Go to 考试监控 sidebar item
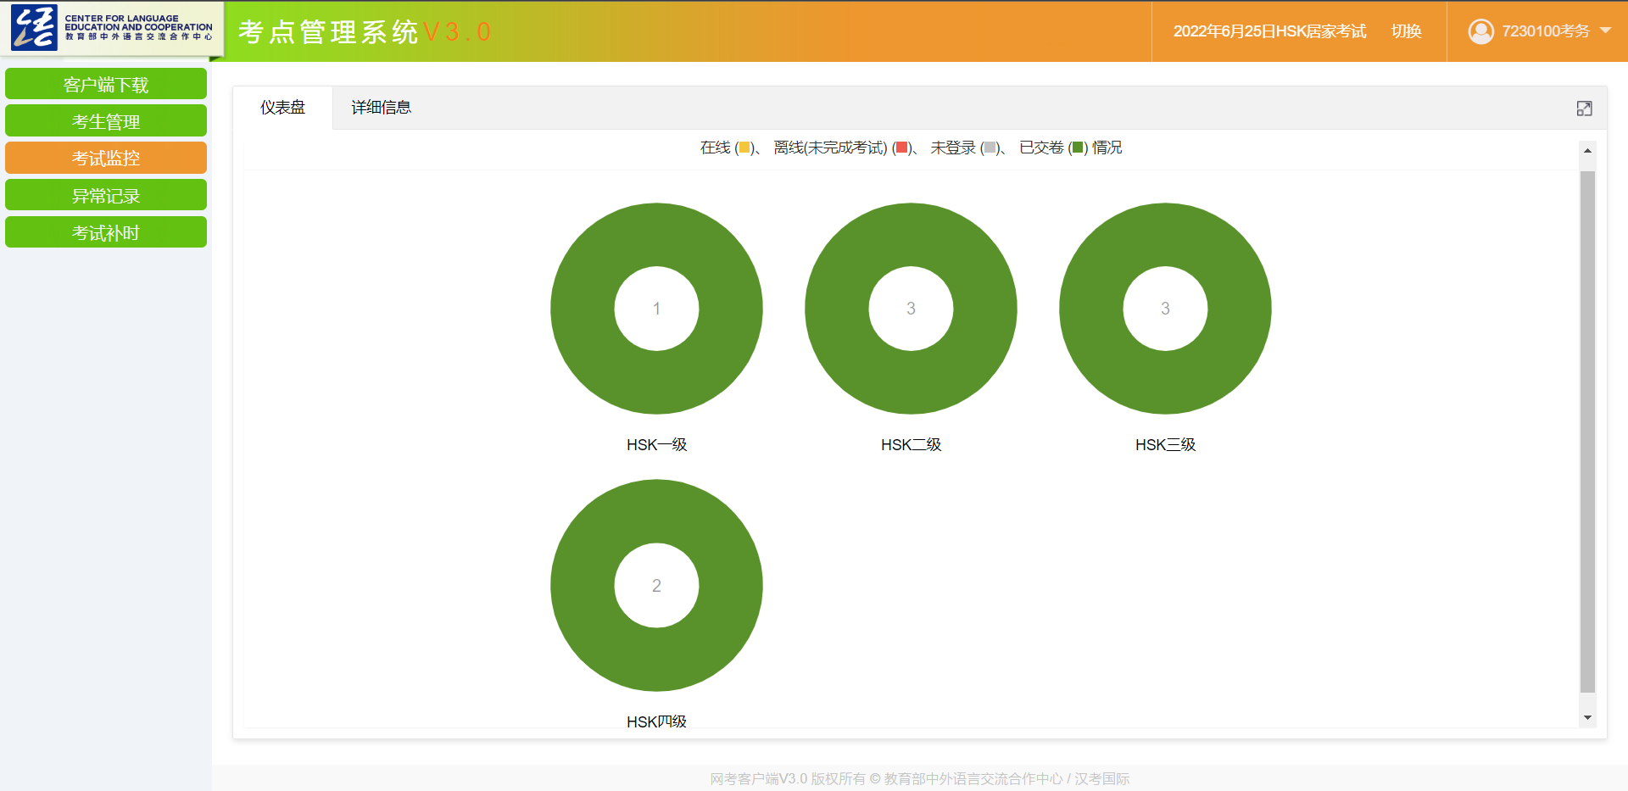 [x=106, y=159]
